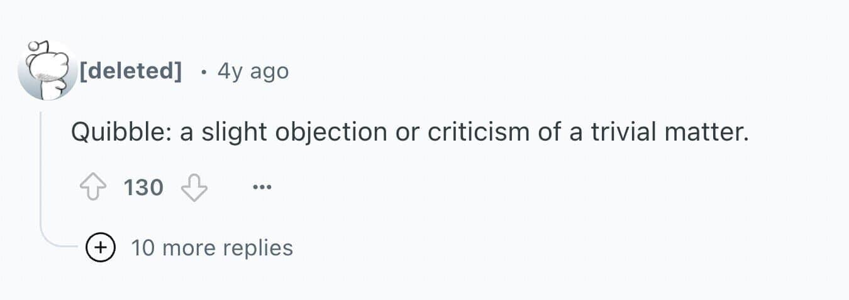Click the circled plus expand icon

[x=101, y=248]
